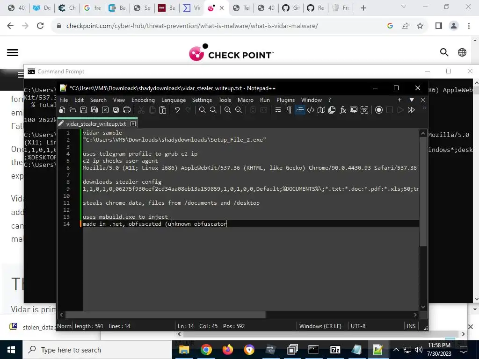Open the document list dropdown triangle
The width and height of the screenshot is (479, 359).
(x=412, y=100)
